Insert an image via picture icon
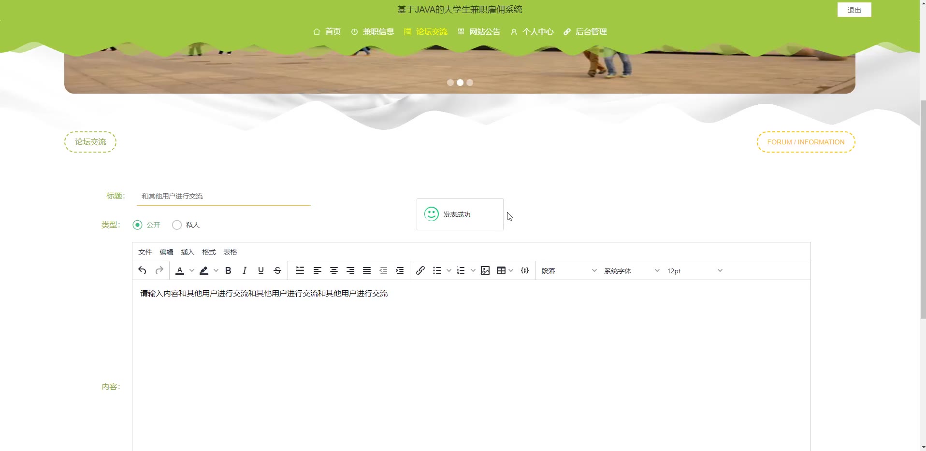926x451 pixels. coord(485,270)
